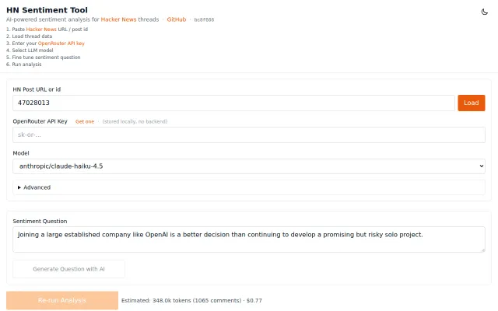Image resolution: width=498 pixels, height=311 pixels.
Task: Open the Hacker News link in the subtitle
Action: 118,19
